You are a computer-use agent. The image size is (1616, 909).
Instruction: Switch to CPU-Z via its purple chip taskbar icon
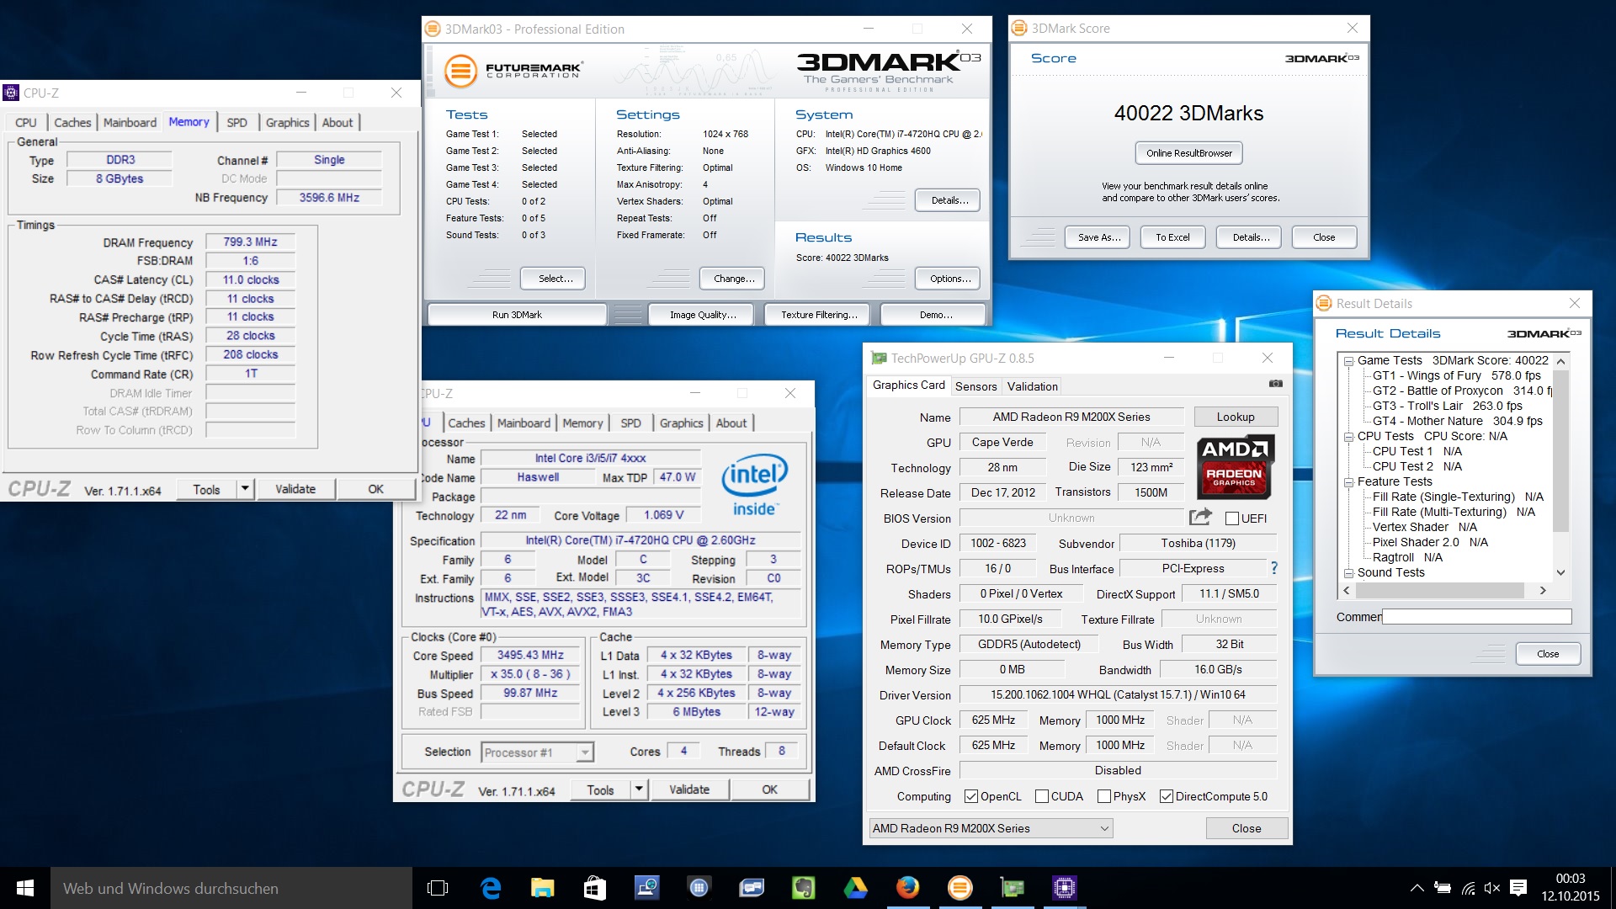point(1064,888)
